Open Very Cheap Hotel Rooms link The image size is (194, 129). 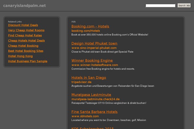(x=26, y=30)
